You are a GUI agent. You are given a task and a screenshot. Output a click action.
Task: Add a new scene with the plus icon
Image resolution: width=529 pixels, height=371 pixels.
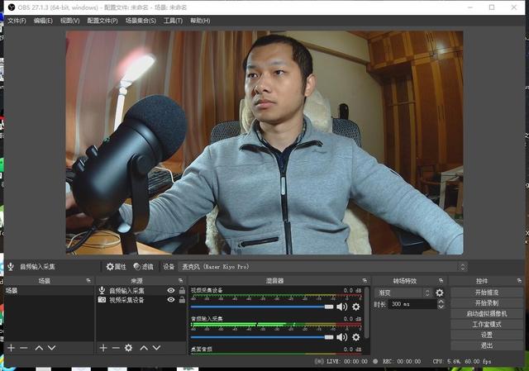click(11, 348)
